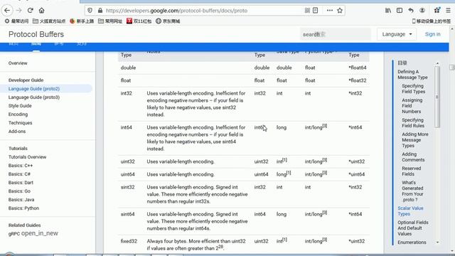Viewport: 455px width, 256px height.
Task: Open the page actions three-dot menu
Action: click(330, 11)
